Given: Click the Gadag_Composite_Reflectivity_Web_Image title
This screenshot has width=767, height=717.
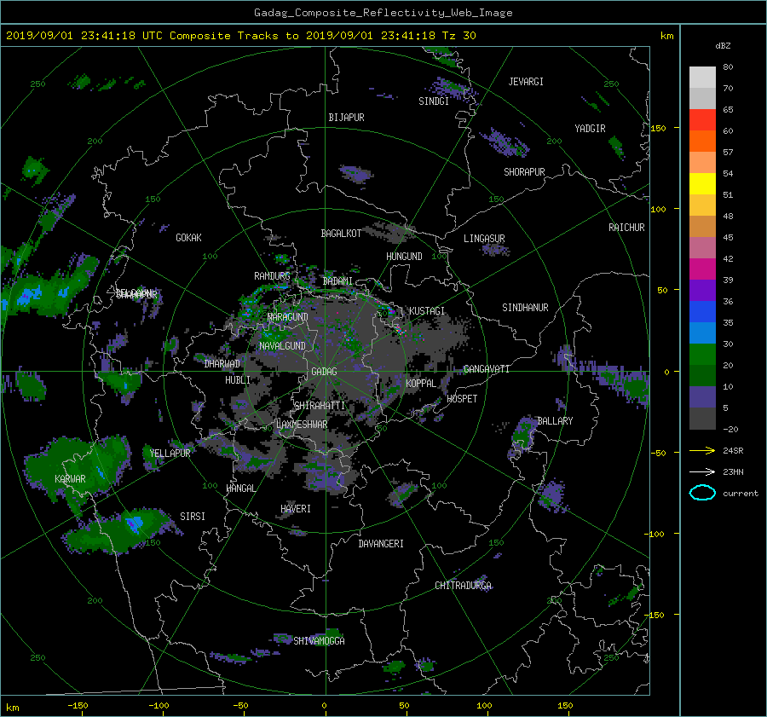Looking at the screenshot, I should click(383, 13).
